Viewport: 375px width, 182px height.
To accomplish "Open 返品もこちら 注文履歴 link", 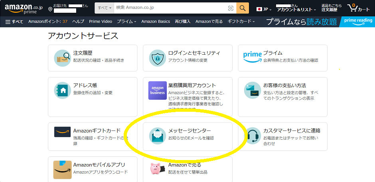I will point(331,8).
